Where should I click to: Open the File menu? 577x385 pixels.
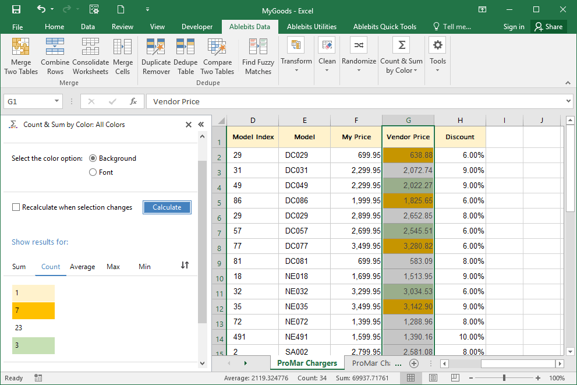pyautogui.click(x=17, y=26)
